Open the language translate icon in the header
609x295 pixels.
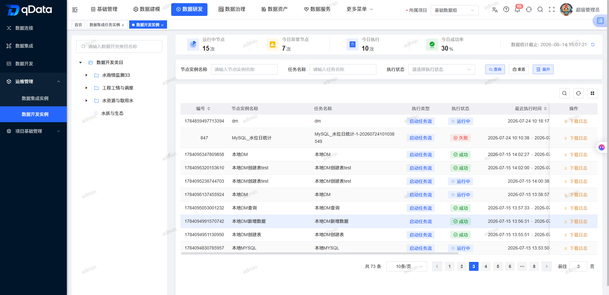494,10
